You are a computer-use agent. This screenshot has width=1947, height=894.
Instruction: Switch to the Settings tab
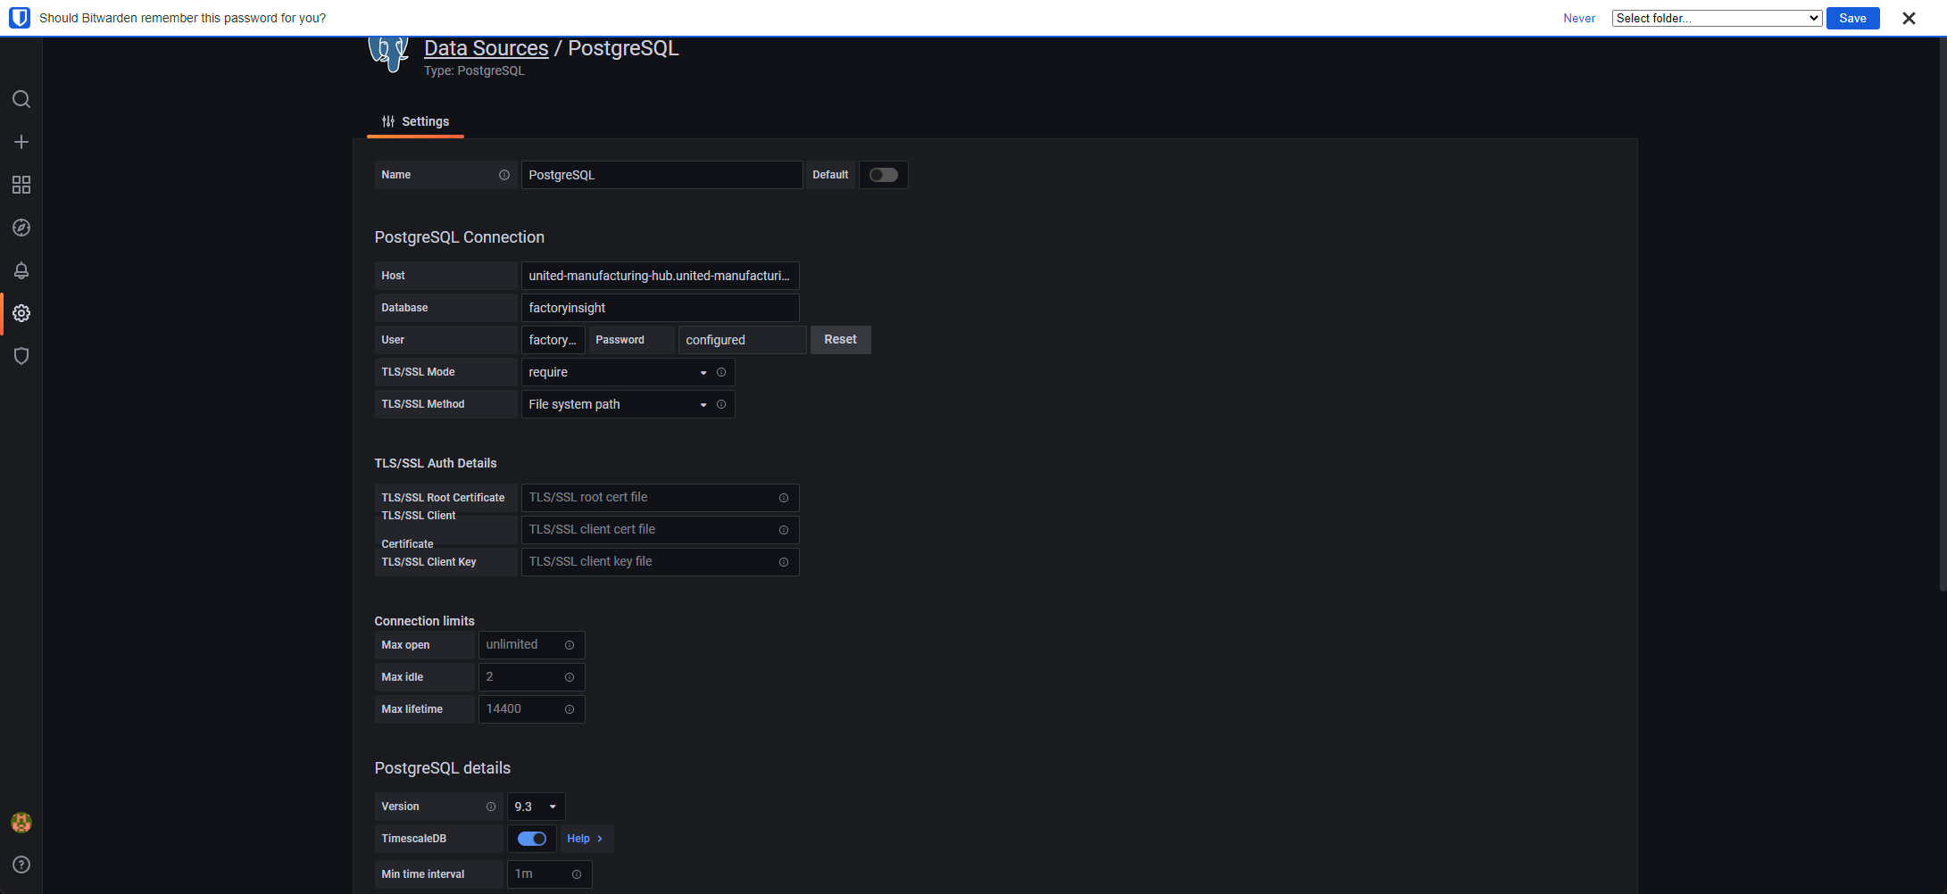(416, 122)
